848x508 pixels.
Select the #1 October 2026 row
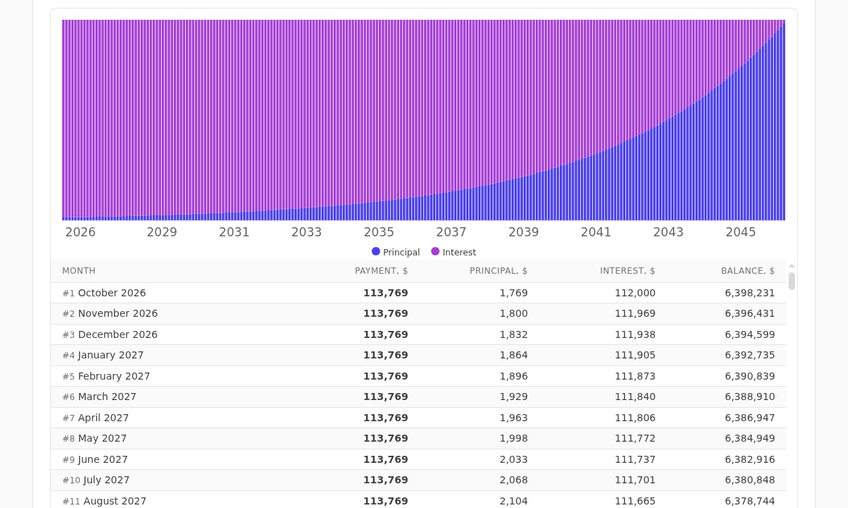(x=418, y=293)
